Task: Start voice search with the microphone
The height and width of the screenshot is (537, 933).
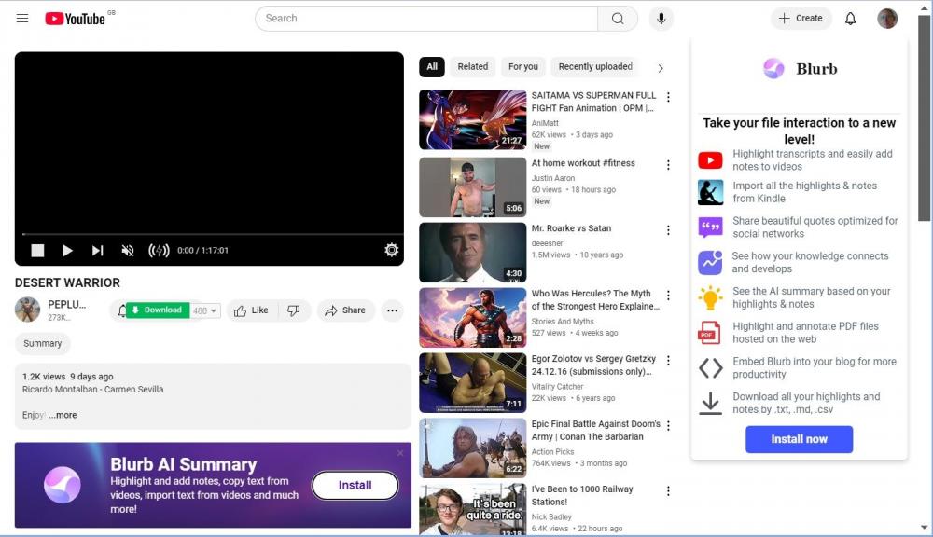Action: [x=661, y=19]
